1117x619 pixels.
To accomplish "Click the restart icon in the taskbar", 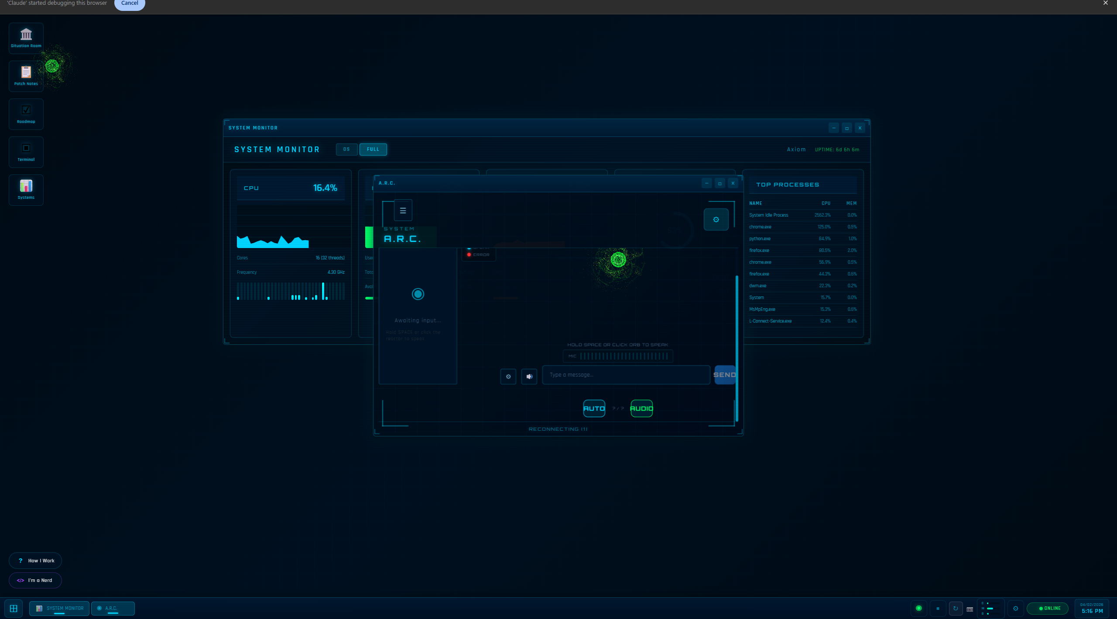I will pyautogui.click(x=956, y=609).
